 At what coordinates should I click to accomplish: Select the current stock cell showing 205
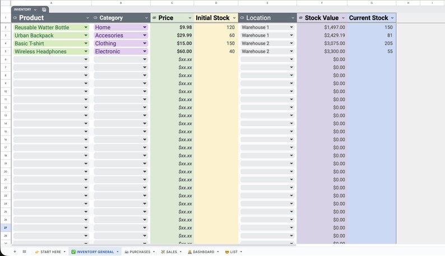click(372, 44)
